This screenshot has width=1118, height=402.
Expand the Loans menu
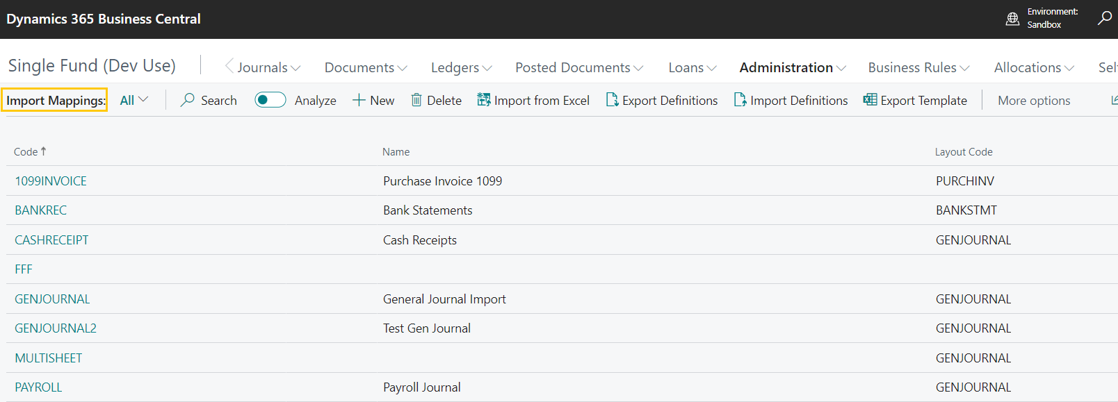click(692, 67)
